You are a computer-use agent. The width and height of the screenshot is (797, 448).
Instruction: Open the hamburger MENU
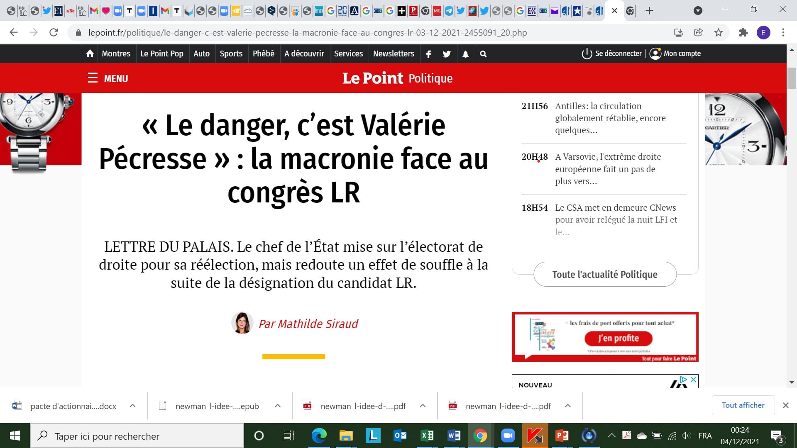pyautogui.click(x=108, y=78)
